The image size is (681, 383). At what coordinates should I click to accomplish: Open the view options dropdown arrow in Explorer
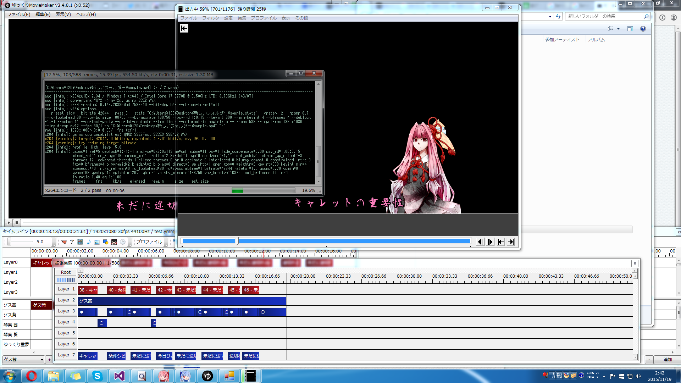[618, 29]
